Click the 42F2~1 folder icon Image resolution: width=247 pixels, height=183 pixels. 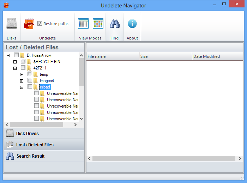(29, 68)
